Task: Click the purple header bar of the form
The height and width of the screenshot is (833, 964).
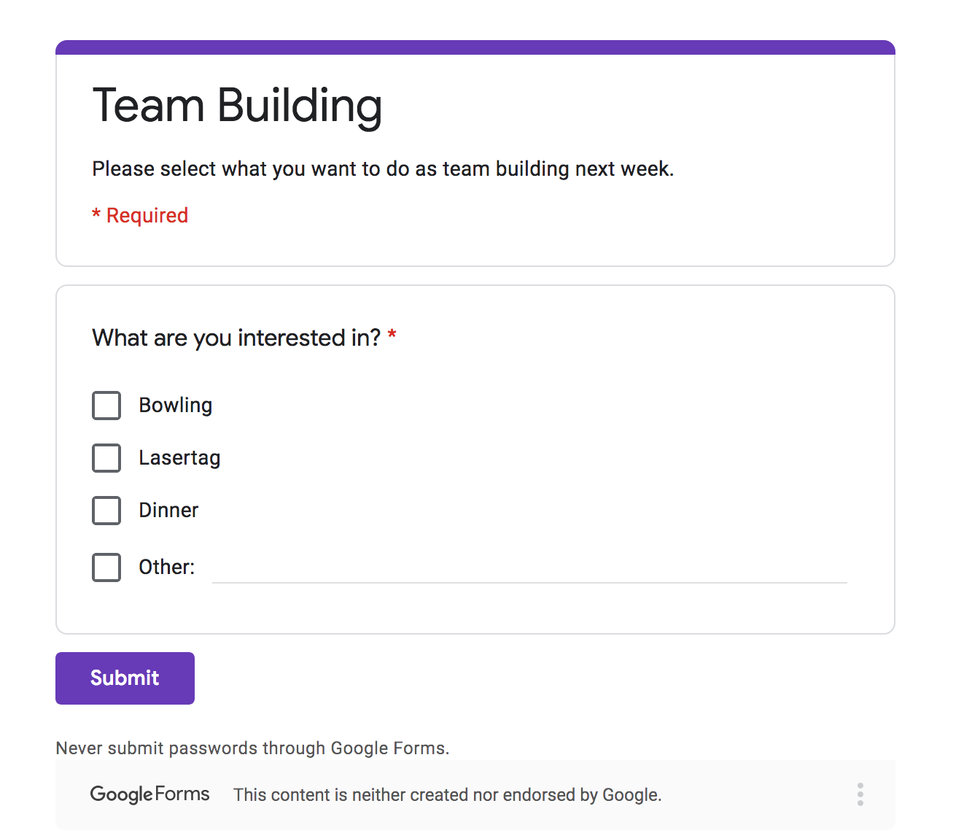Action: point(475,47)
